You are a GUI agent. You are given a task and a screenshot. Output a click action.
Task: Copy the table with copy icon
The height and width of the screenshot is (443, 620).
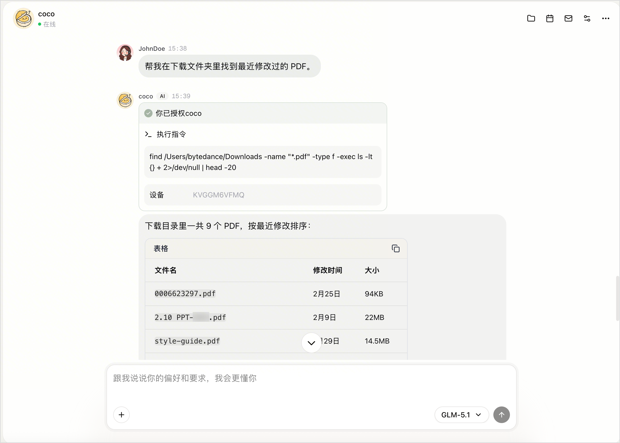(x=395, y=248)
